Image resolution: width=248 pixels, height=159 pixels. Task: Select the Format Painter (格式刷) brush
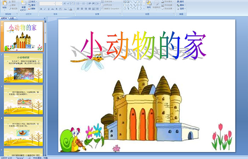click(10, 9)
